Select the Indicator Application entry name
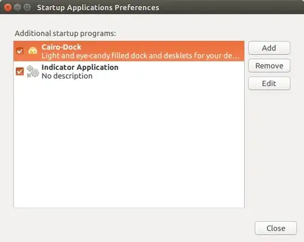Viewport: 304px width, 242px height. click(80, 67)
